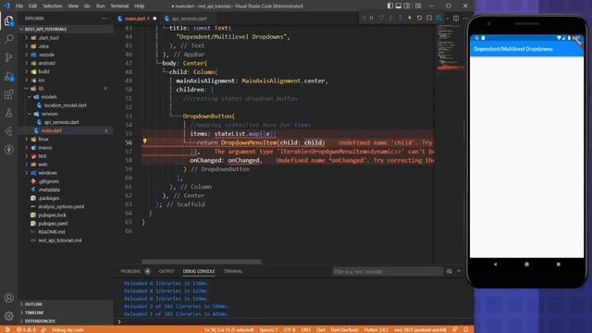
Task: Switch to api_services.dart editor tab
Action: (189, 18)
